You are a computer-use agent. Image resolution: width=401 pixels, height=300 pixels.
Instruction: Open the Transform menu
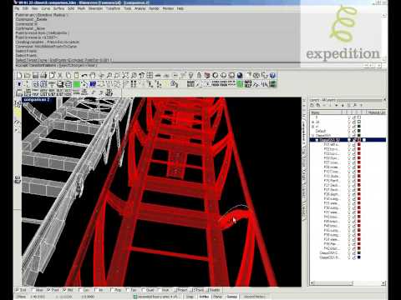coord(113,8)
